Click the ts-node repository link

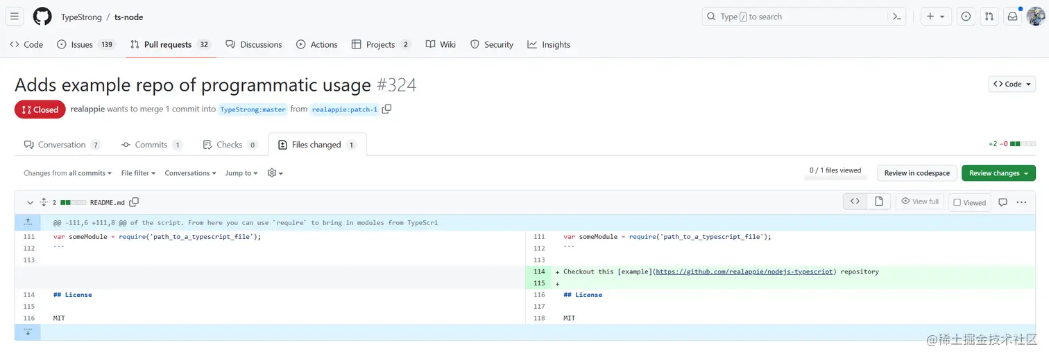point(129,17)
